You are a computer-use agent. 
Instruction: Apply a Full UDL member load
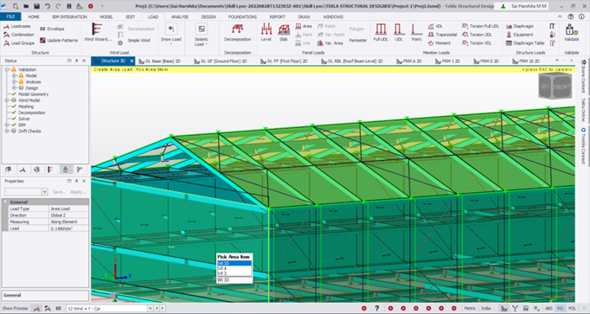(x=381, y=32)
